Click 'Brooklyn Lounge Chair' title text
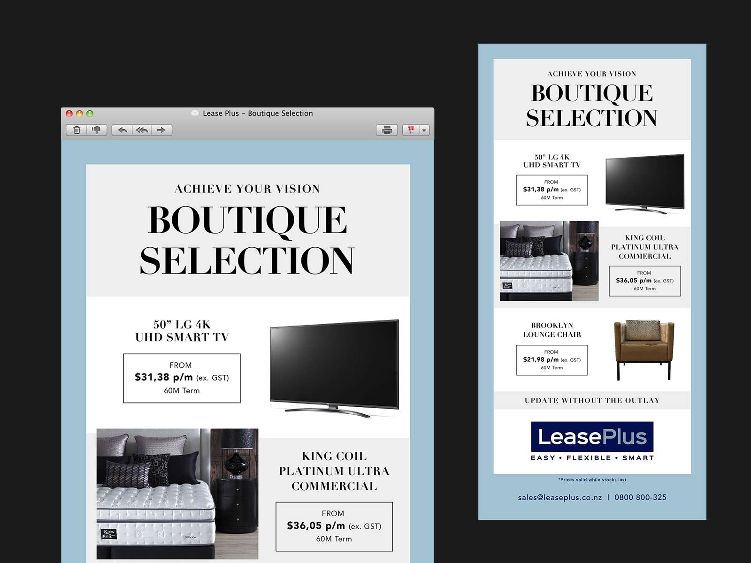751x563 pixels. [x=552, y=330]
